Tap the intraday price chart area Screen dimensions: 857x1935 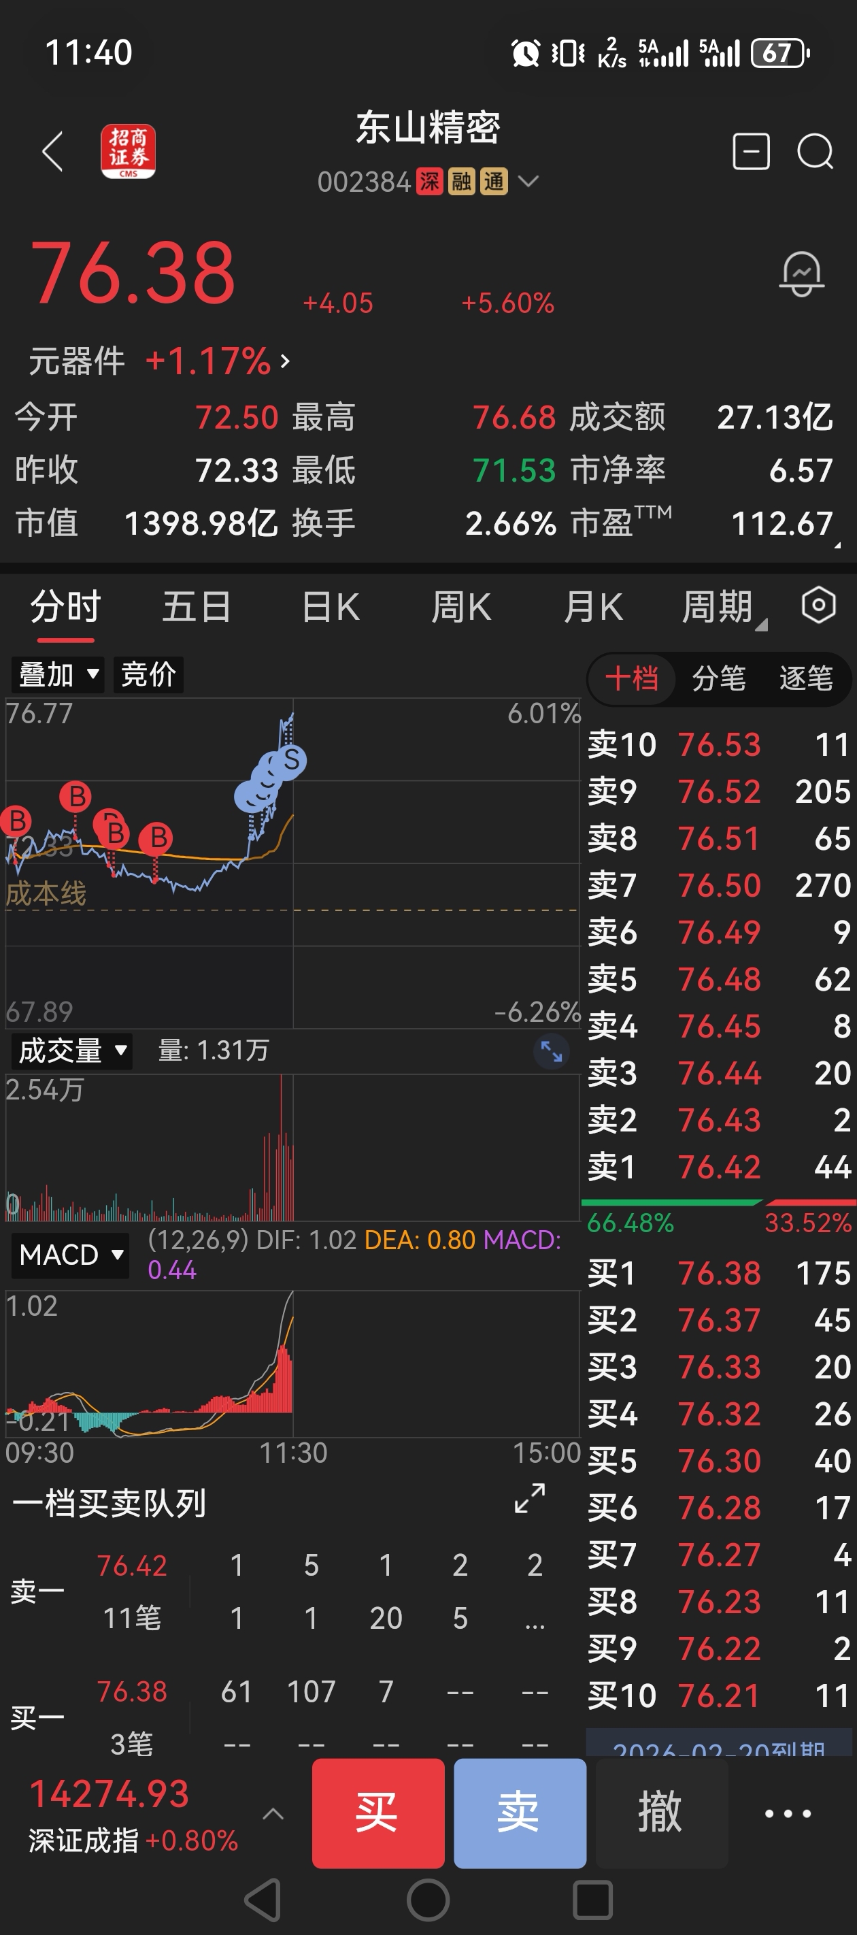[x=292, y=862]
